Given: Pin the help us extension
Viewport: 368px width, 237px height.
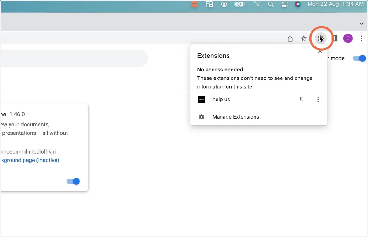Looking at the screenshot, I should pyautogui.click(x=301, y=99).
